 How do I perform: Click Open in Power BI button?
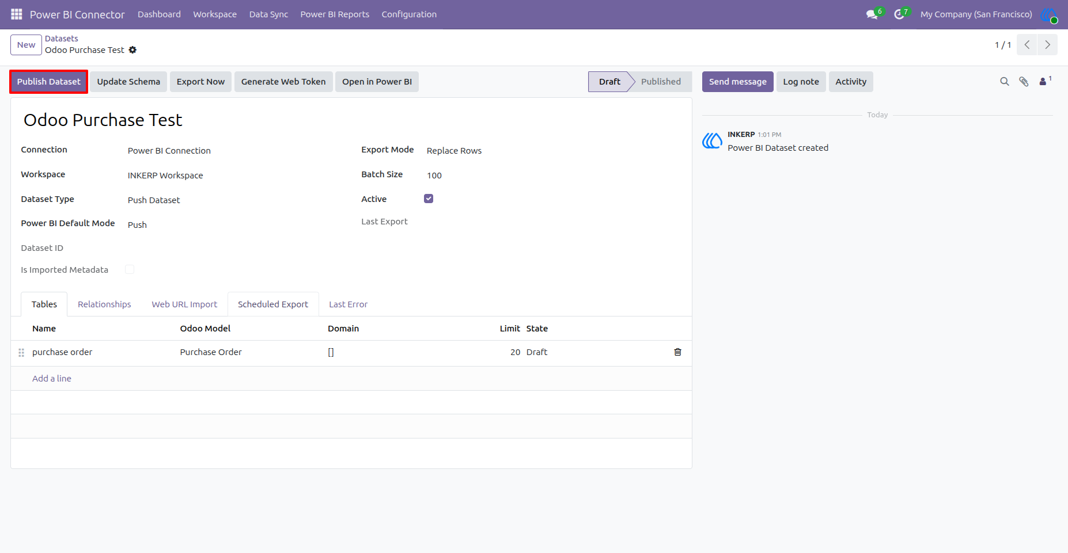click(x=377, y=82)
